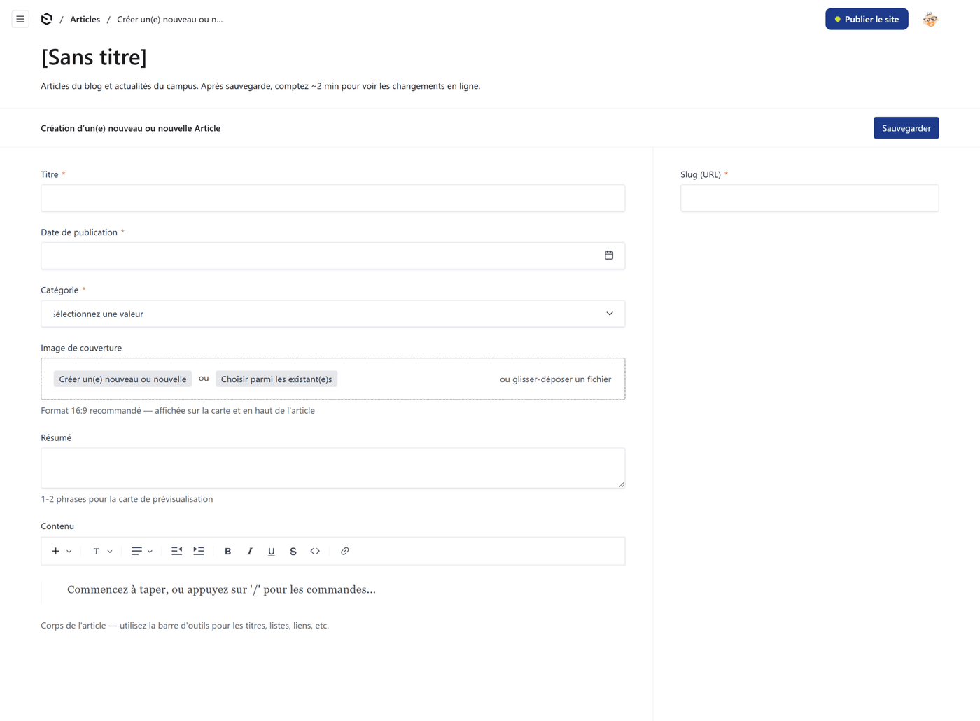This screenshot has width=980, height=721.
Task: Open the date picker calendar icon
Action: coord(608,255)
